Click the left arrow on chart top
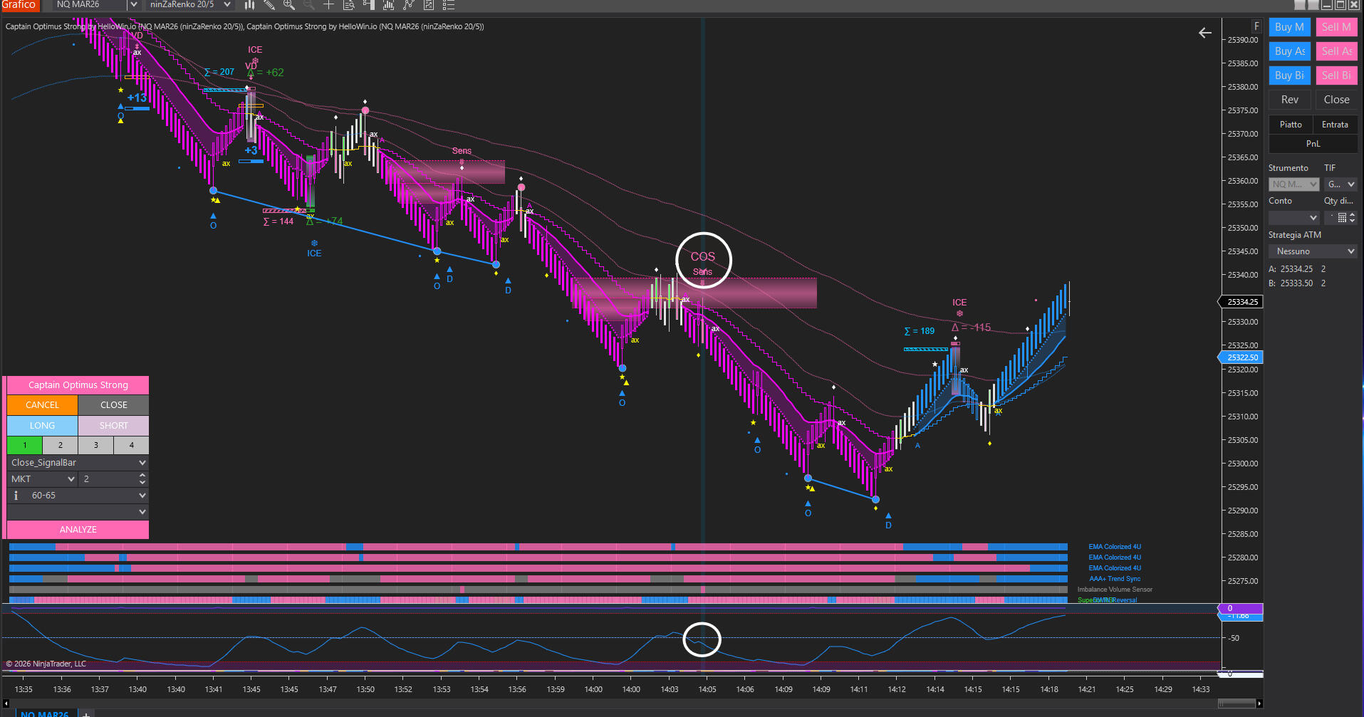 [x=1204, y=33]
